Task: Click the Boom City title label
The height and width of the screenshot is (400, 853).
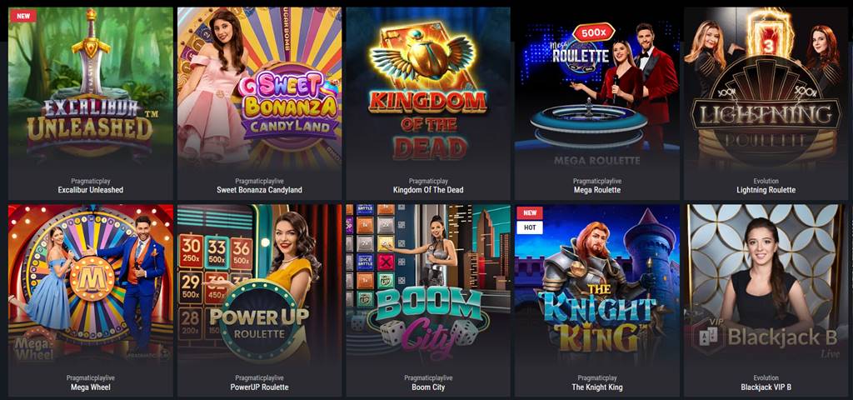Action: point(428,387)
